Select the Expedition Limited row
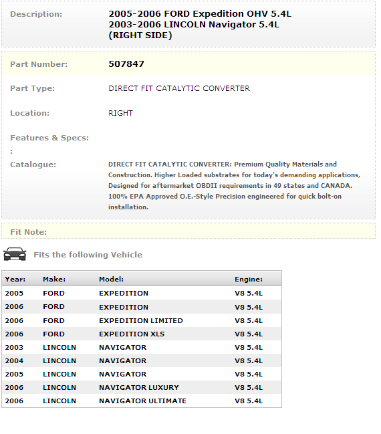381x434 pixels. 142,320
